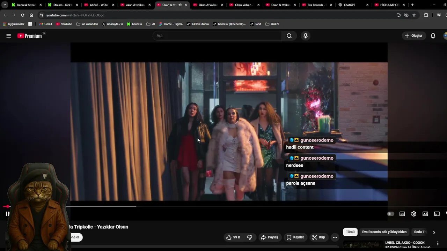
Task: Pause the video
Action: 7,214
